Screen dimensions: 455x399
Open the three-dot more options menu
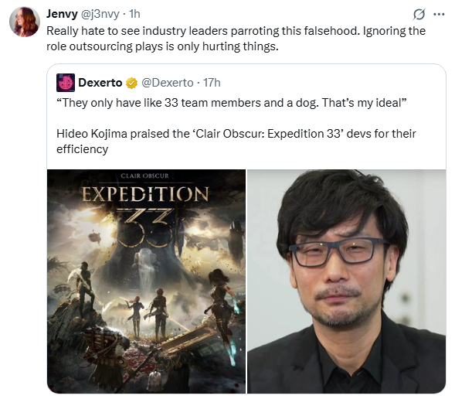coord(439,14)
